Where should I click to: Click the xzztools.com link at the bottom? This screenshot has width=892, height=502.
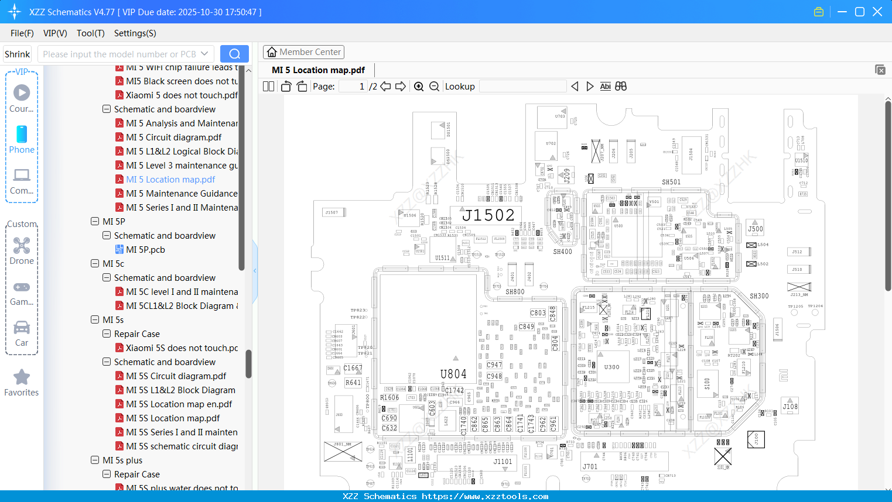click(x=446, y=496)
